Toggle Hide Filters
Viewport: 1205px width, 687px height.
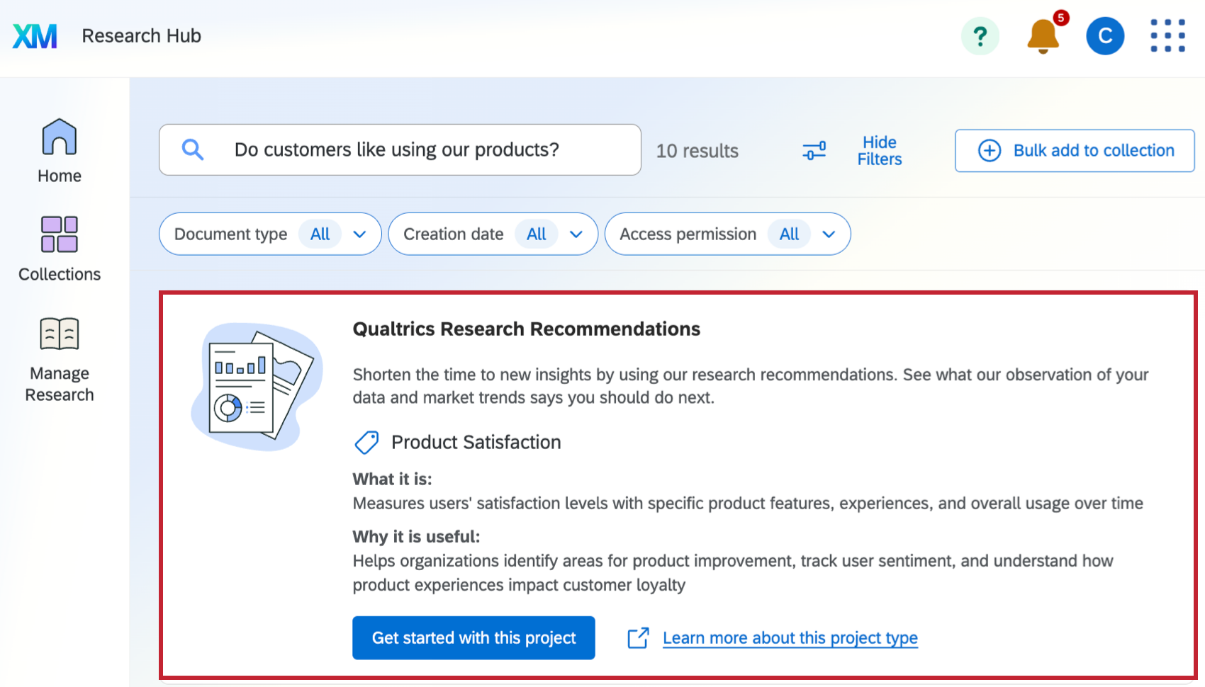878,150
